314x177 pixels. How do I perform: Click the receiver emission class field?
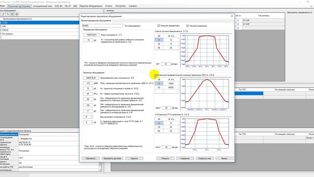pyautogui.click(x=91, y=78)
